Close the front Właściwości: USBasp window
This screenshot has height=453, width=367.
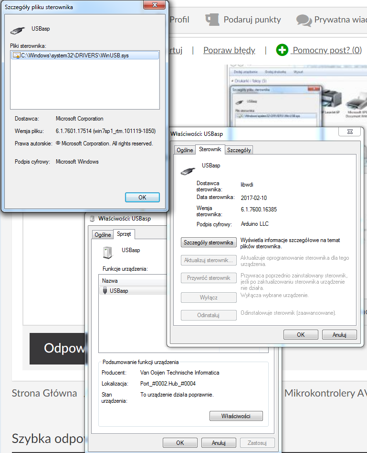350,132
